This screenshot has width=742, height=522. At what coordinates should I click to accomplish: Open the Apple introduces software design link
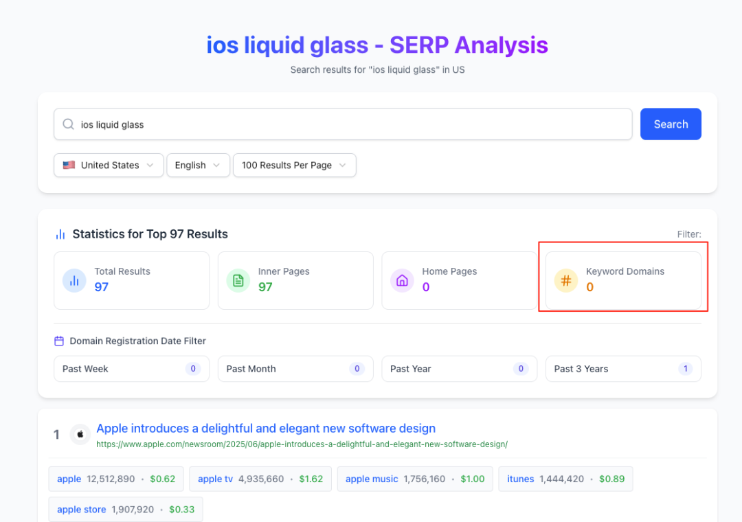(x=266, y=429)
